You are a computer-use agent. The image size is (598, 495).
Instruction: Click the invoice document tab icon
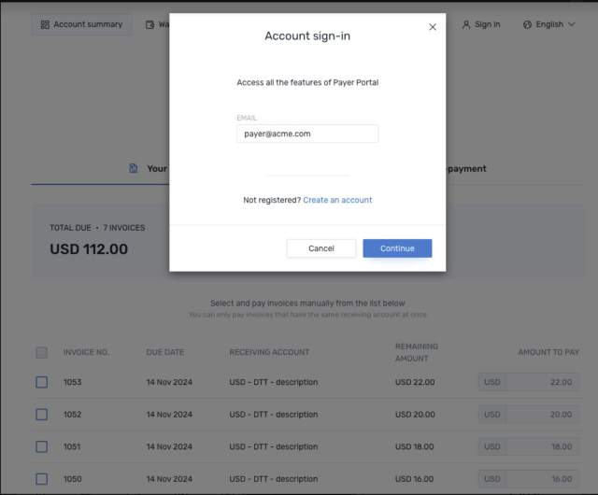tap(134, 169)
